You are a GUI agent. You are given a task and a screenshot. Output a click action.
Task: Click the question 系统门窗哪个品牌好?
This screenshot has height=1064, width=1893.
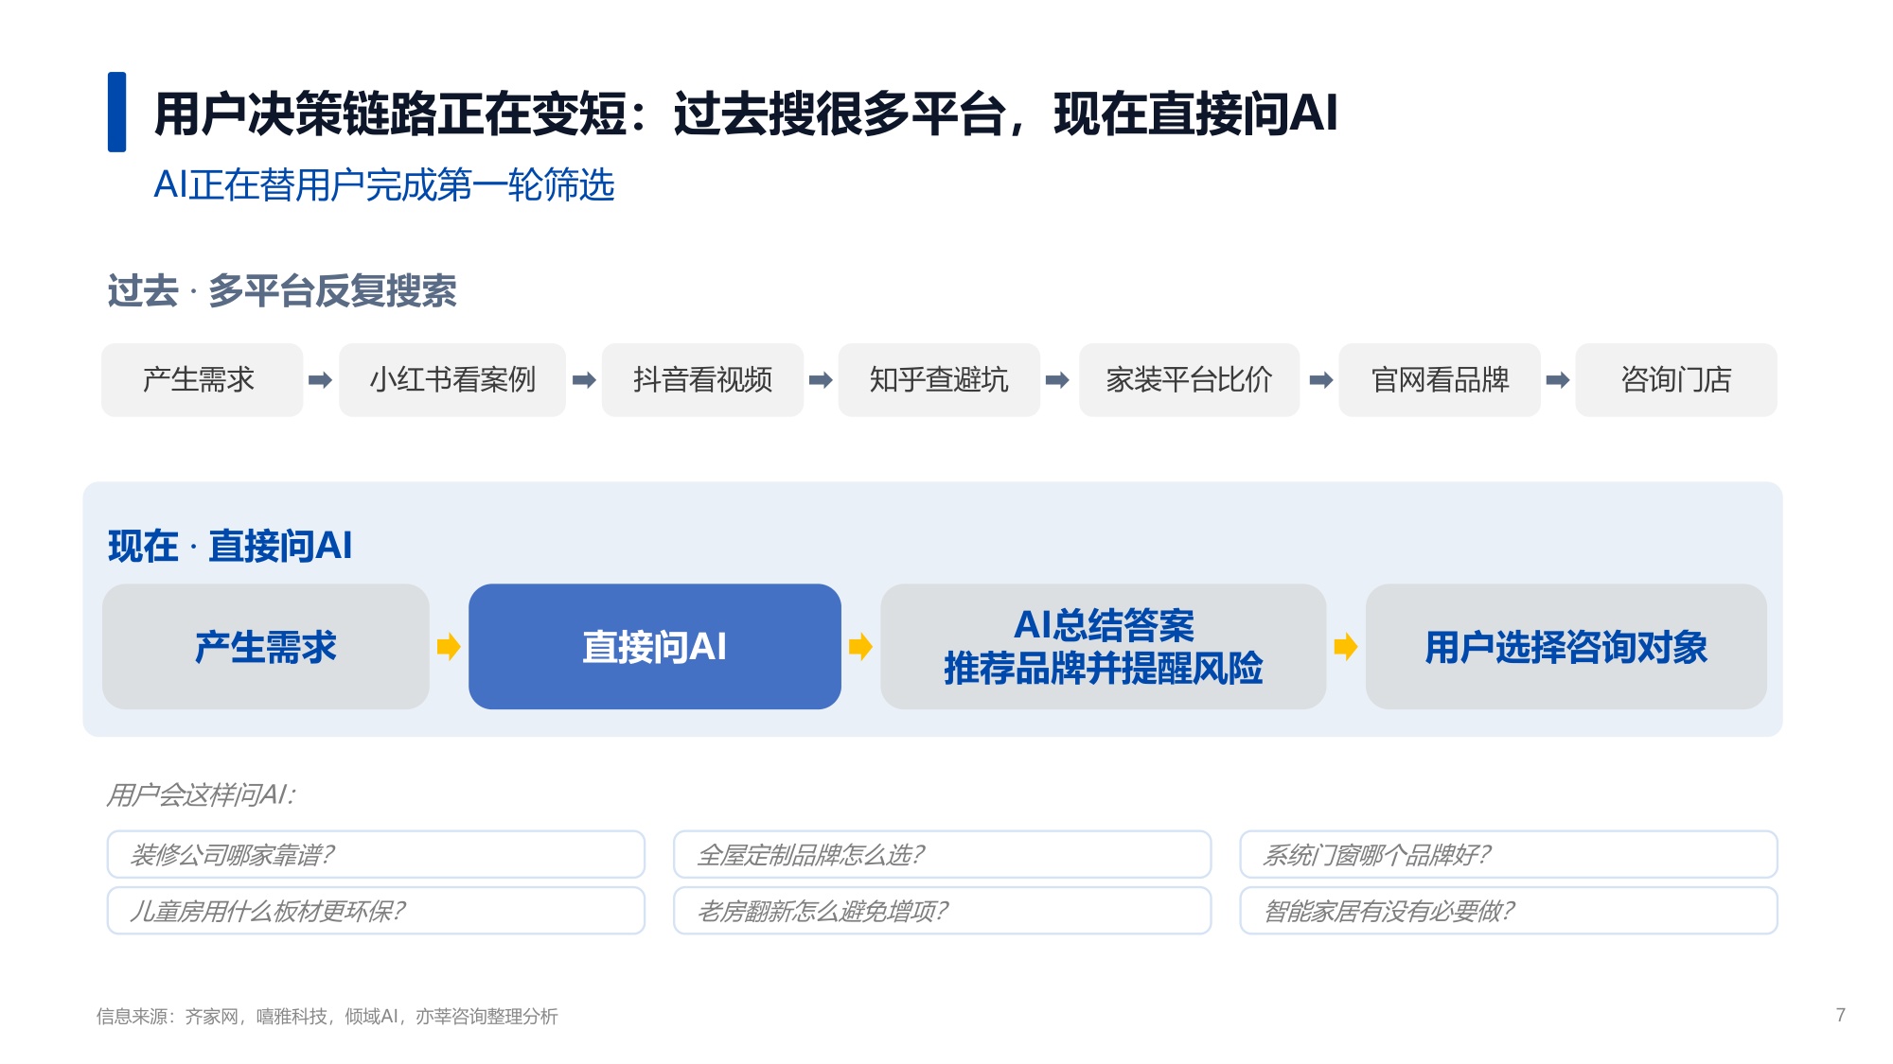pyautogui.click(x=1509, y=855)
